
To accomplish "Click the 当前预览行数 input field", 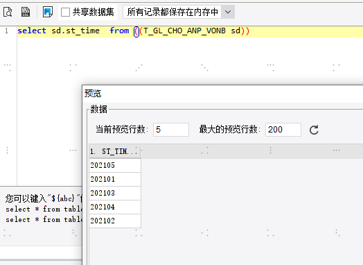I will 171,130.
